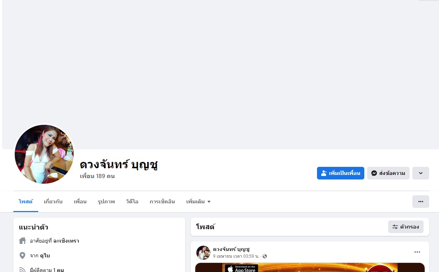Open the โพสต์ profile tab

(x=26, y=202)
